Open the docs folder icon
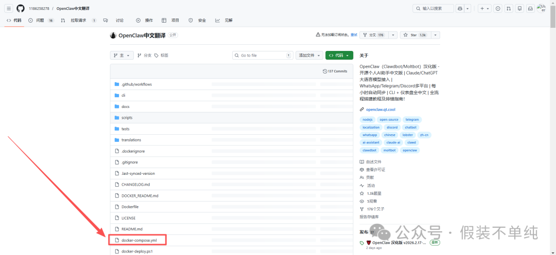This screenshot has width=556, height=255. (x=117, y=106)
